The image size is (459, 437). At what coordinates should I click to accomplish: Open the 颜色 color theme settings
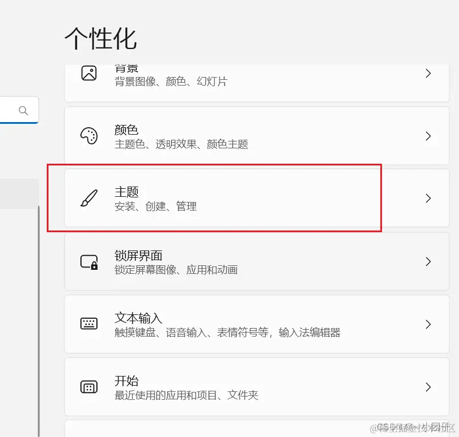[x=257, y=136]
